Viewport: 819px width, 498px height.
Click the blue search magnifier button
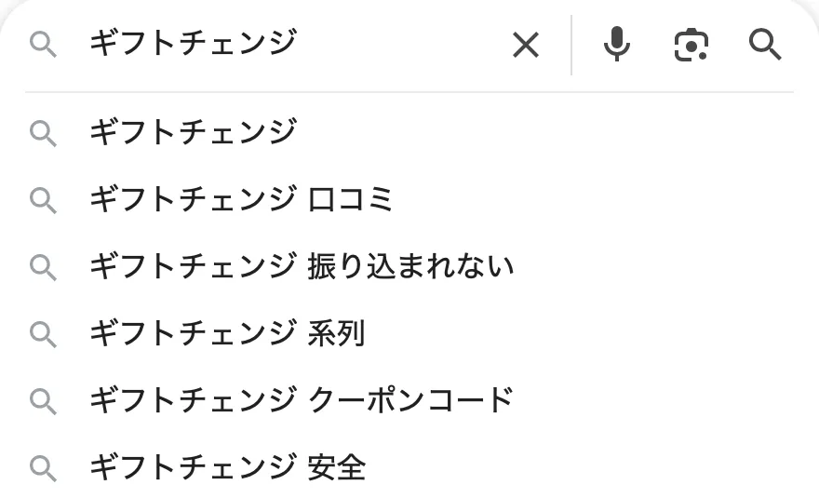click(765, 44)
